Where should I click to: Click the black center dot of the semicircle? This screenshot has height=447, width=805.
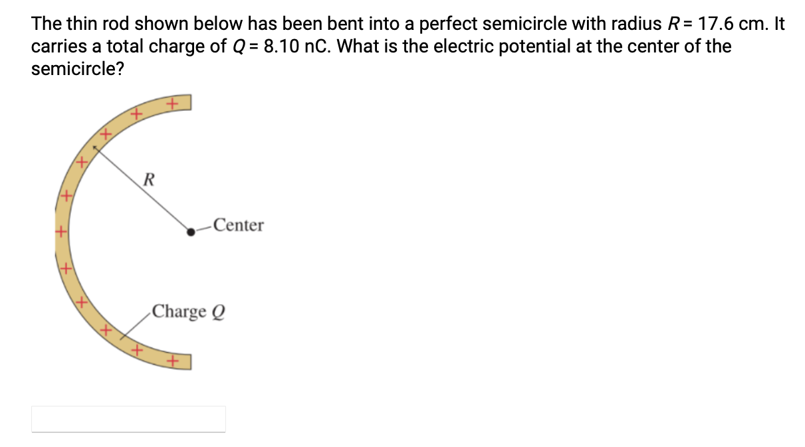191,231
